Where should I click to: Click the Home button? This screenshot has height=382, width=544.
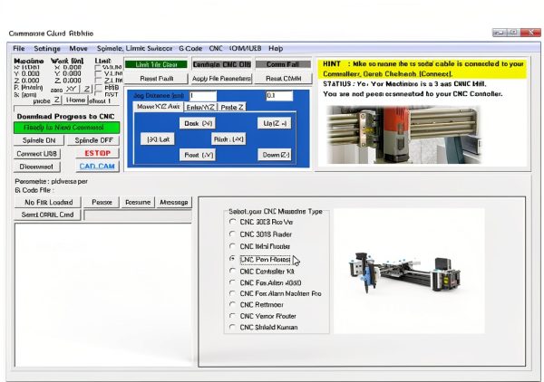tap(75, 100)
